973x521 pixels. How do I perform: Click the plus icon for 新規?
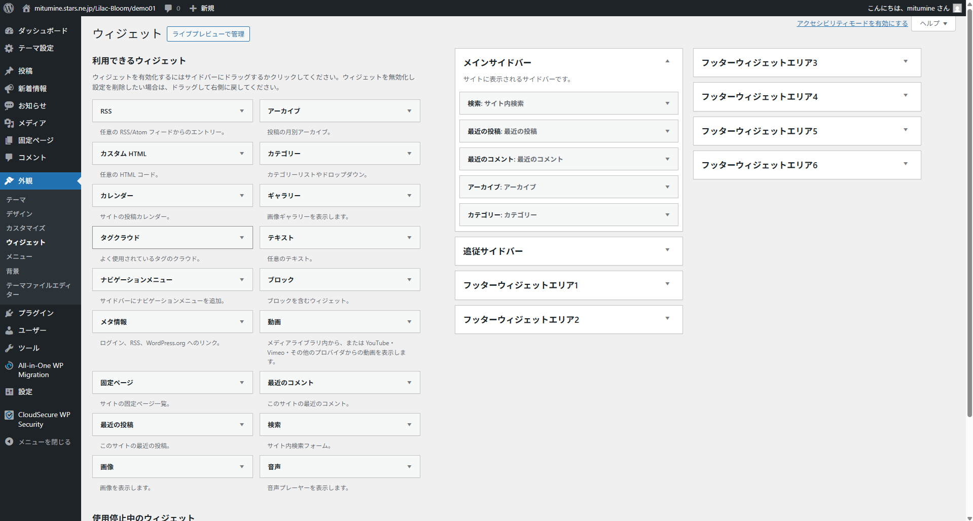[193, 8]
